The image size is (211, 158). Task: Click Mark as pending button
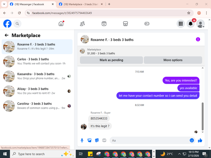(111, 60)
